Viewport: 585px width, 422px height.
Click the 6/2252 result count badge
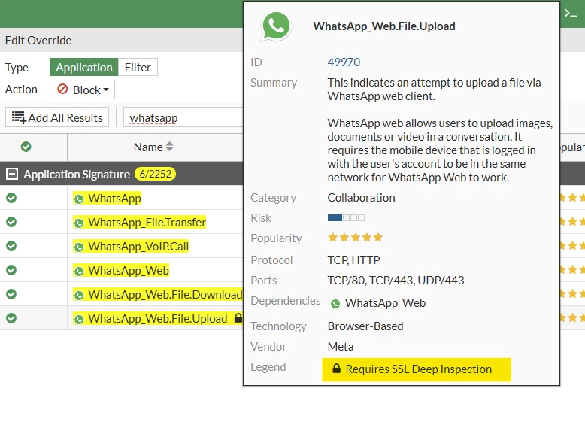(x=155, y=174)
